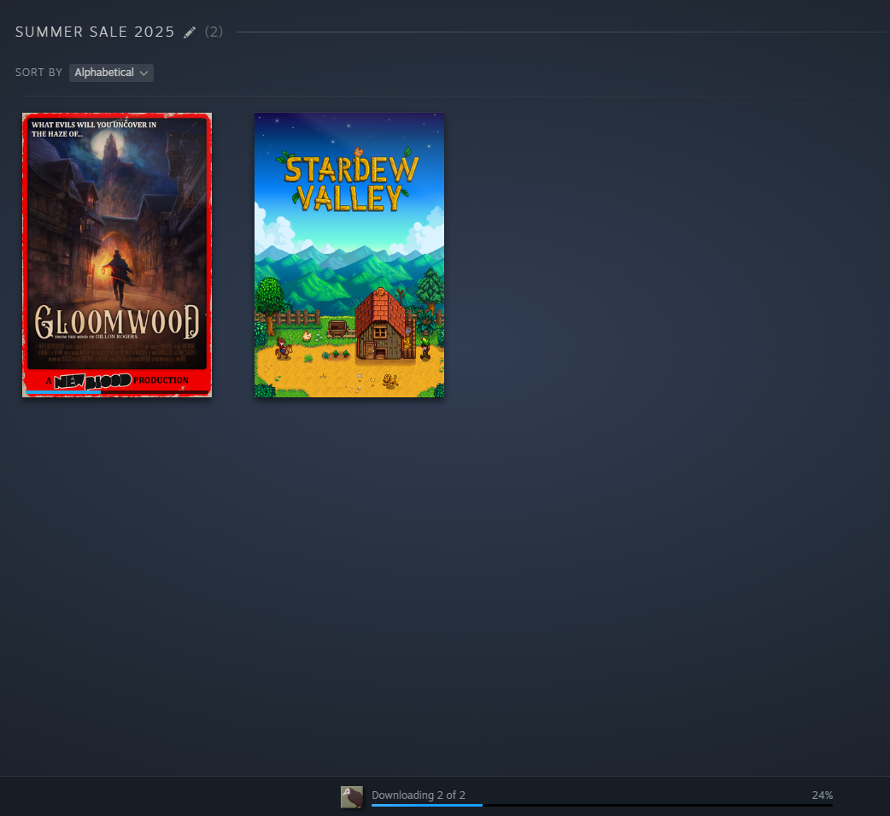890x816 pixels.
Task: Click the download progress bar
Action: tap(601, 805)
